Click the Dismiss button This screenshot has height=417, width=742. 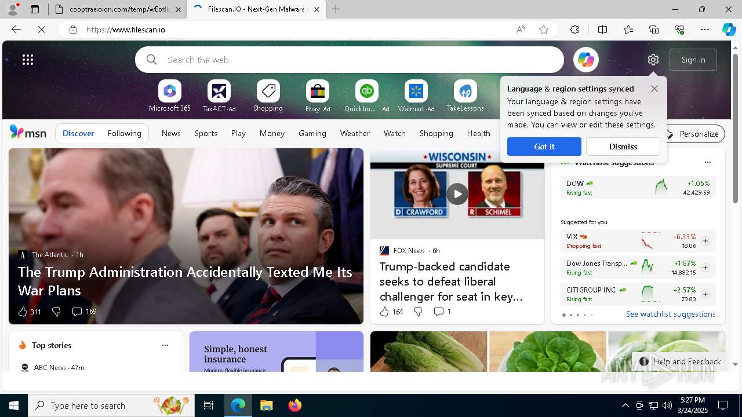(623, 147)
